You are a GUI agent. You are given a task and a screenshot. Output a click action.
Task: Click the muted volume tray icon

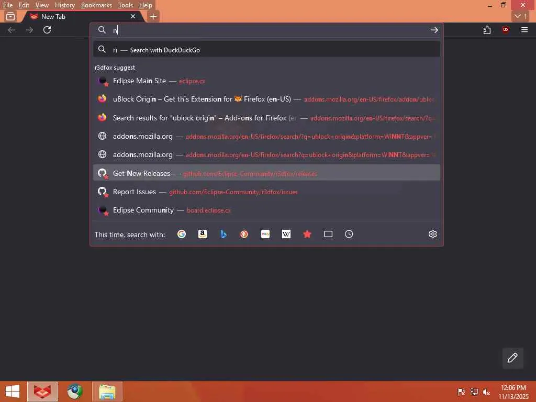(486, 392)
